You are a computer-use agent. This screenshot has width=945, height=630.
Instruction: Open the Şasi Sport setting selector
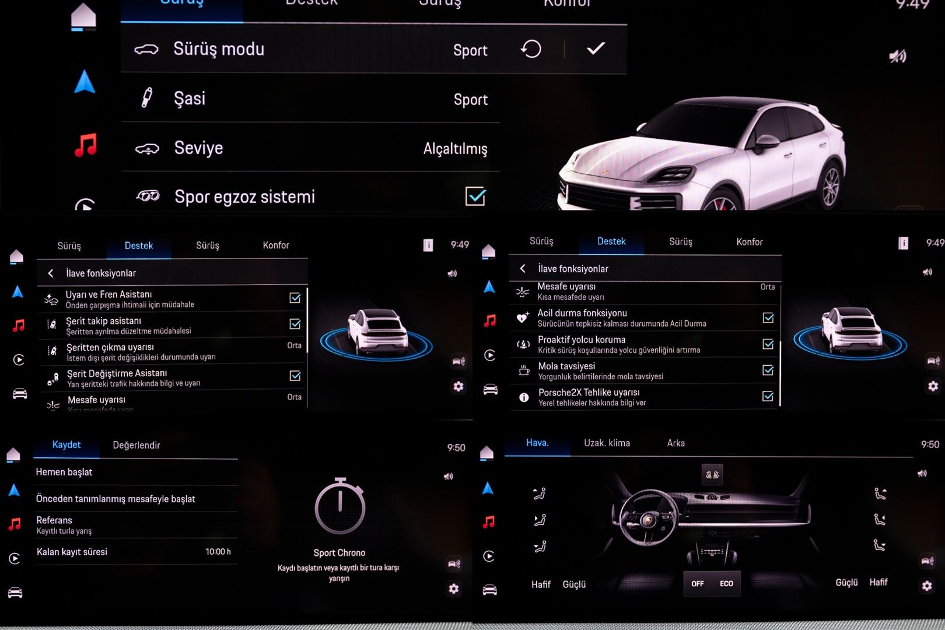[470, 100]
